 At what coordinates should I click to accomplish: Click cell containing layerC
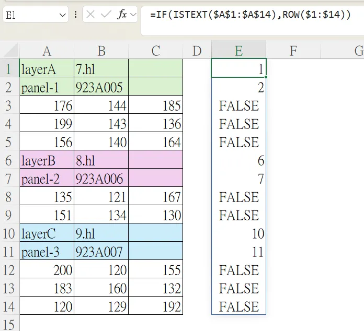47,233
